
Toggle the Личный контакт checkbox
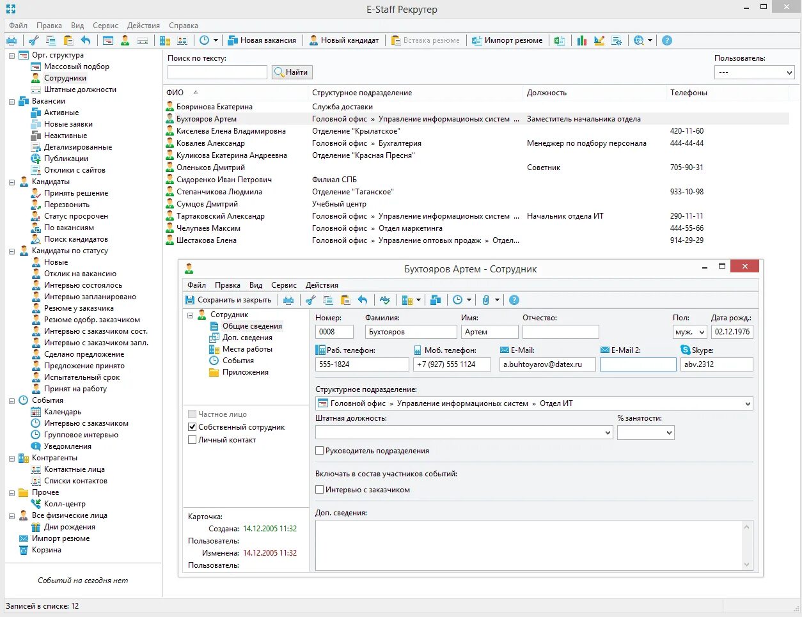coord(192,440)
